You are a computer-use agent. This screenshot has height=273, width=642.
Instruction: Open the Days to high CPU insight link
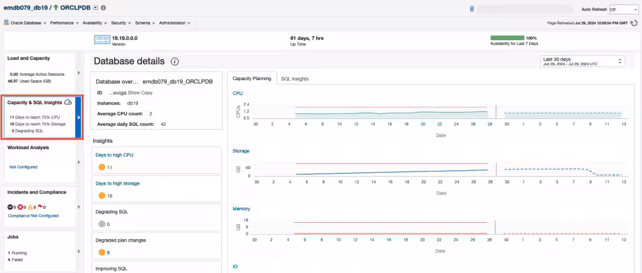[115, 155]
